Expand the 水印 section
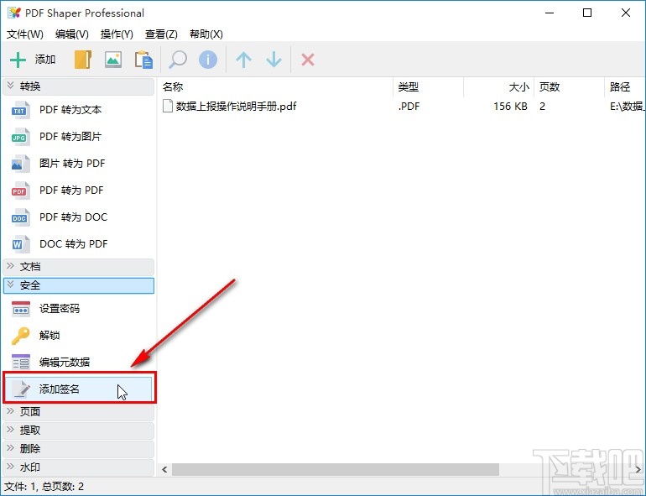 coord(78,467)
